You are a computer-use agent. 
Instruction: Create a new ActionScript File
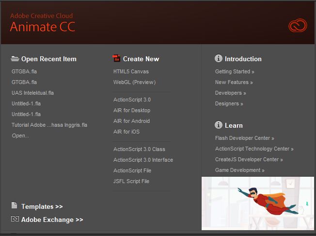[x=132, y=170]
